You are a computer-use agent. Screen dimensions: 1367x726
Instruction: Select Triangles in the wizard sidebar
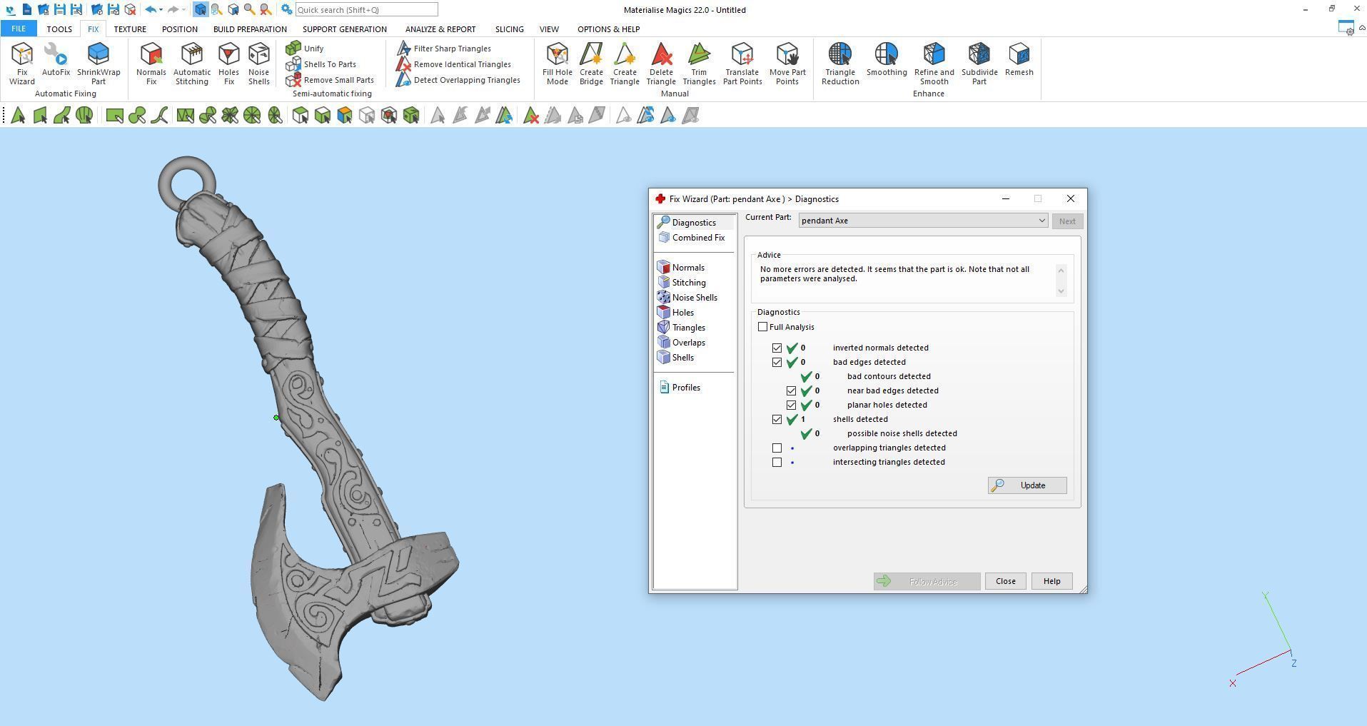click(682, 328)
